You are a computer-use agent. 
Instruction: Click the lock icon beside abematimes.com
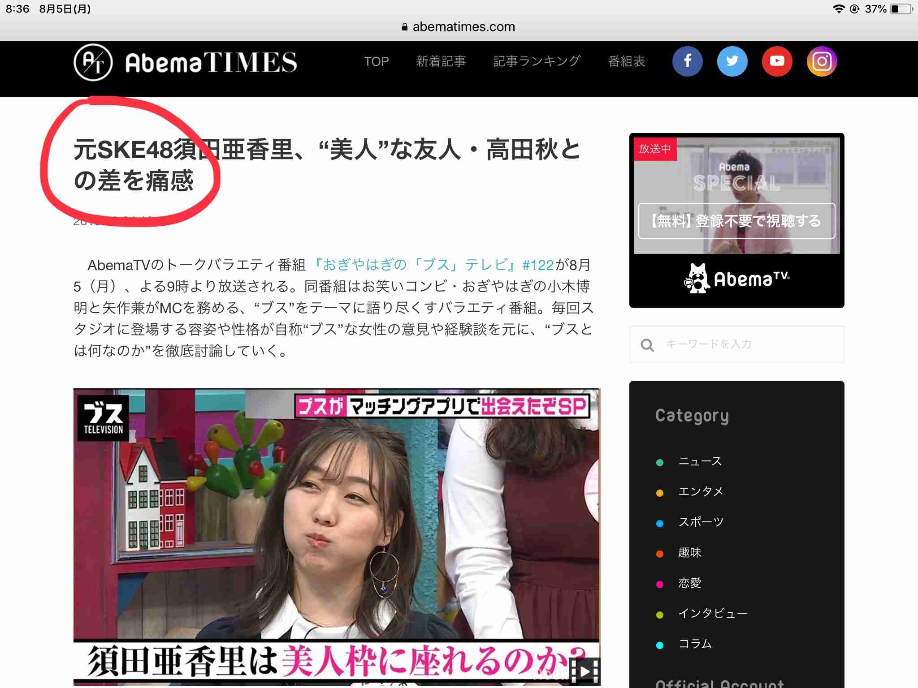tap(405, 27)
